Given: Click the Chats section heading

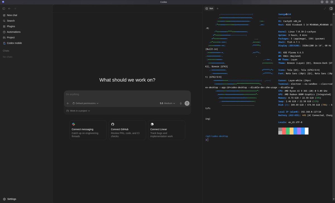Looking at the screenshot, I should 6,51.
